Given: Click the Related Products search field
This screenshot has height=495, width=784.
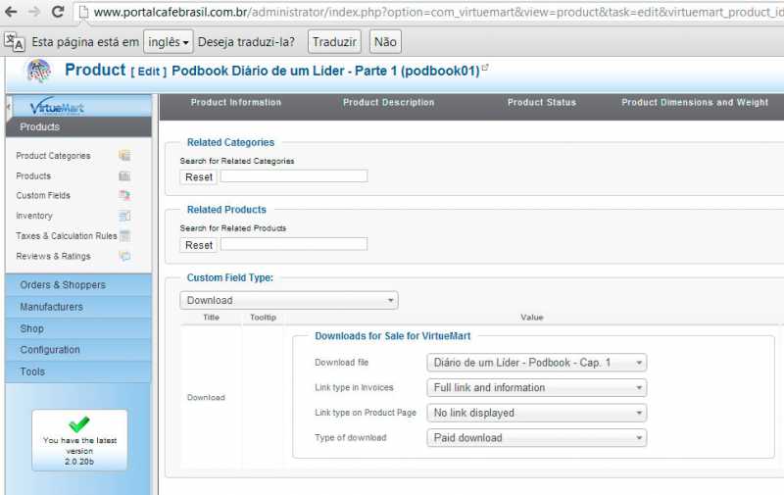Looking at the screenshot, I should (x=293, y=244).
